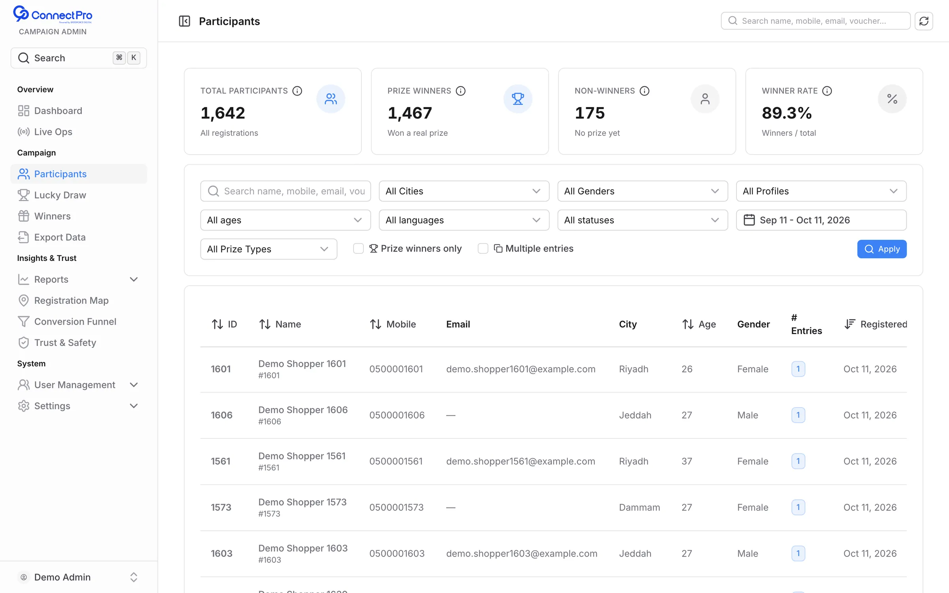Open Demo Admin account switcher

click(x=79, y=577)
